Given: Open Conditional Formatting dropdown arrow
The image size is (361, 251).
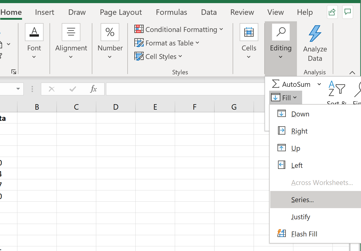Looking at the screenshot, I should (x=221, y=29).
